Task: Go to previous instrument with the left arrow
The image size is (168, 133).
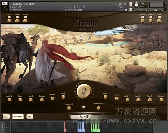Action: (113, 4)
